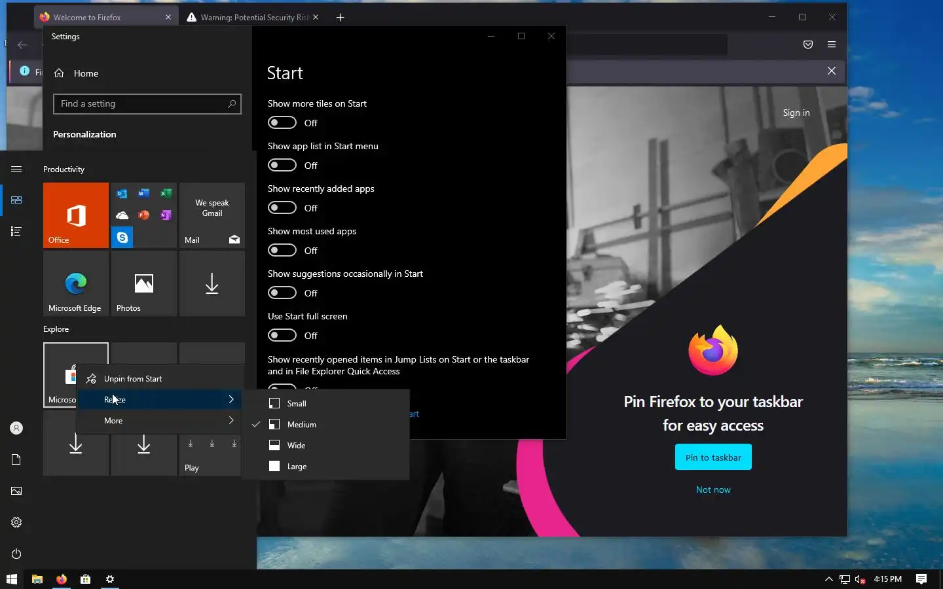The height and width of the screenshot is (589, 943).
Task: Open Microsoft Store from taskbar
Action: pos(85,579)
